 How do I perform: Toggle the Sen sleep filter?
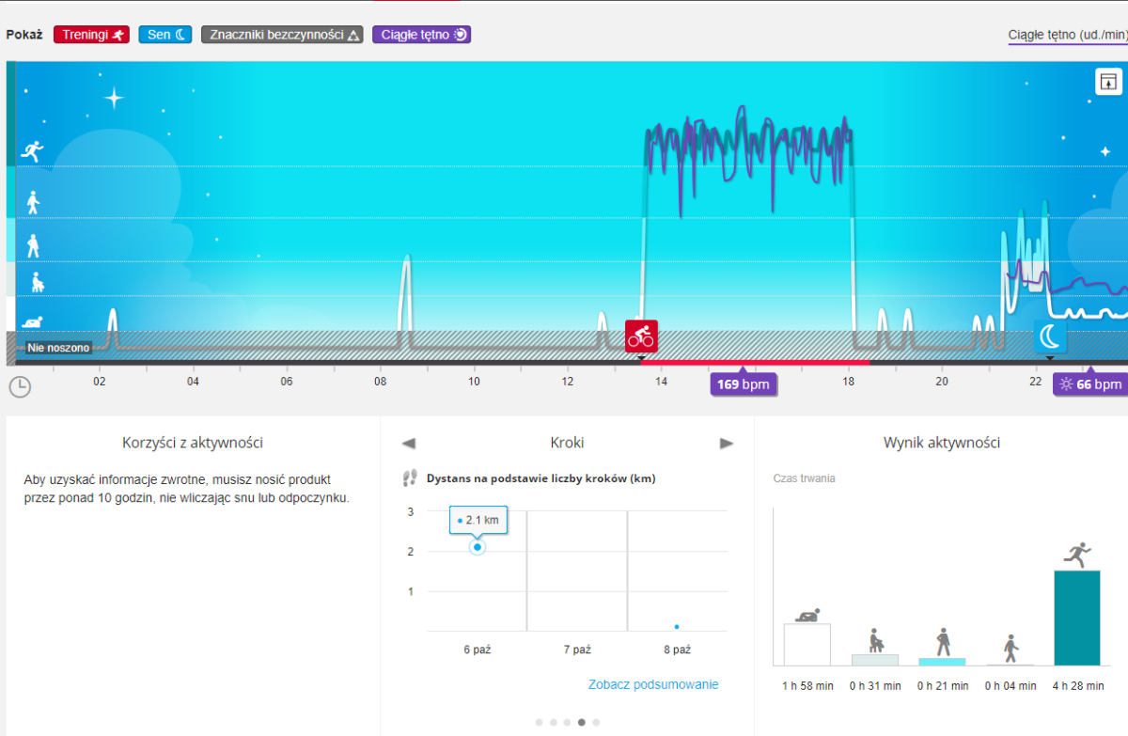pos(165,35)
